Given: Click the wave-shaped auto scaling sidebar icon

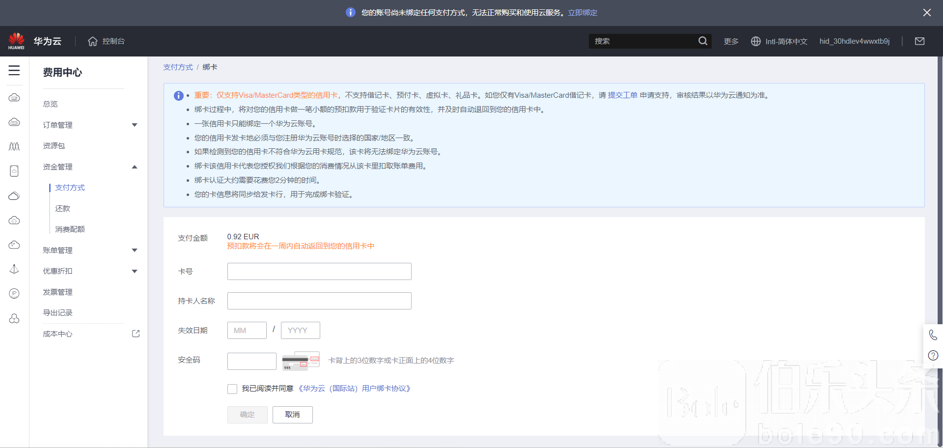Looking at the screenshot, I should point(14,146).
